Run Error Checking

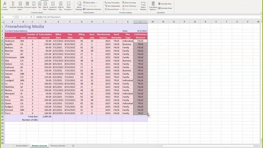pyautogui.click(x=129, y=6)
